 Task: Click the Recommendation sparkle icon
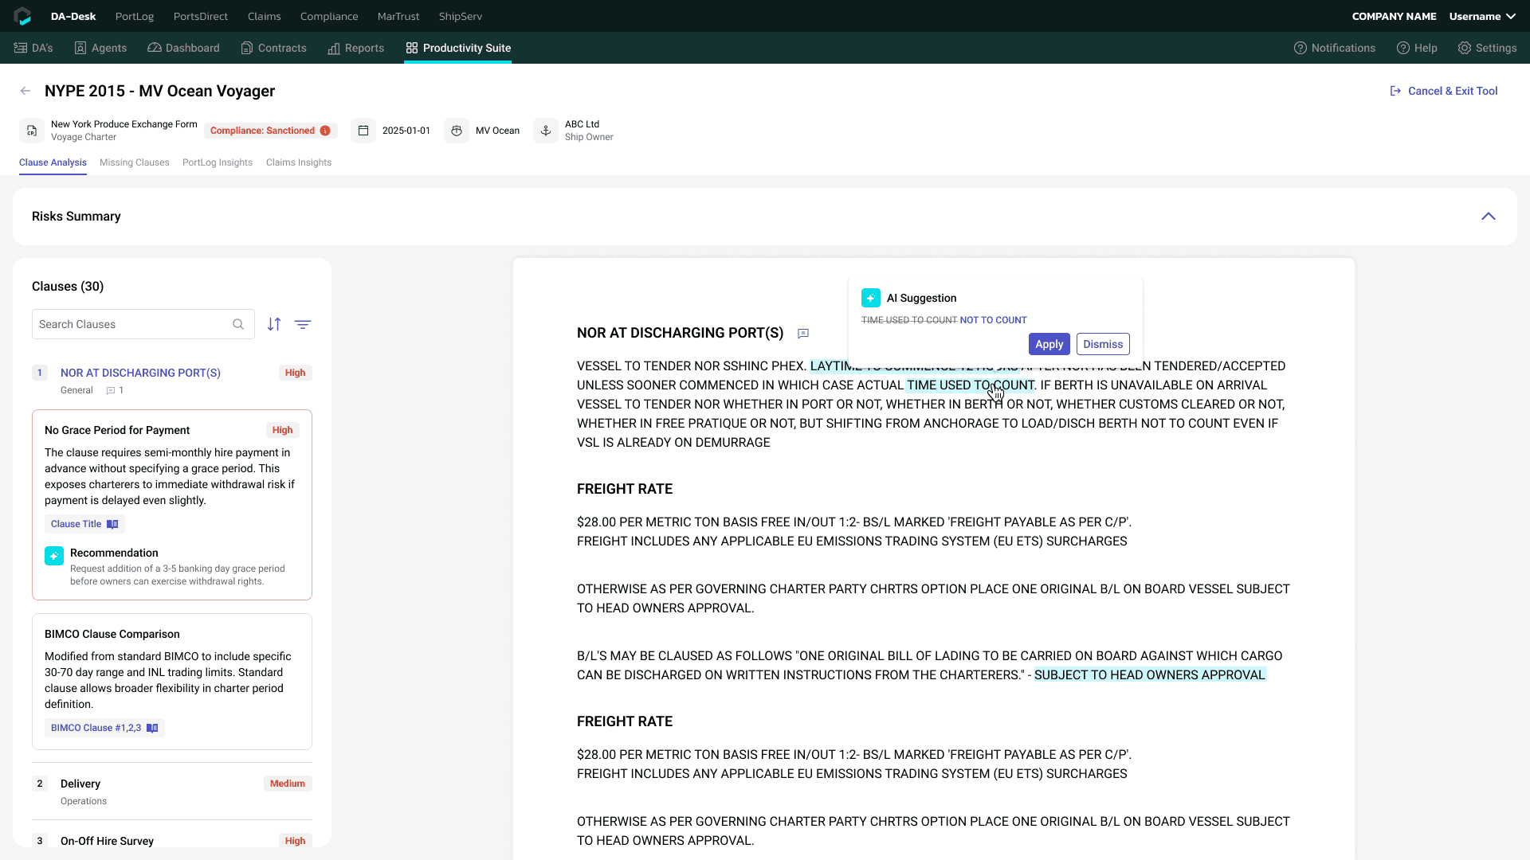point(54,556)
